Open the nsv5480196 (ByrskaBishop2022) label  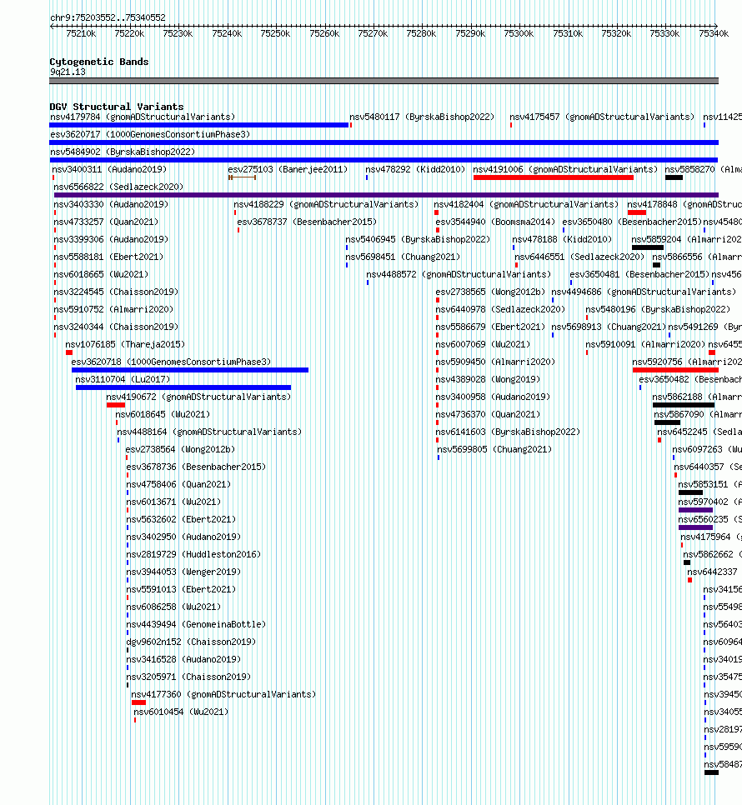[658, 309]
